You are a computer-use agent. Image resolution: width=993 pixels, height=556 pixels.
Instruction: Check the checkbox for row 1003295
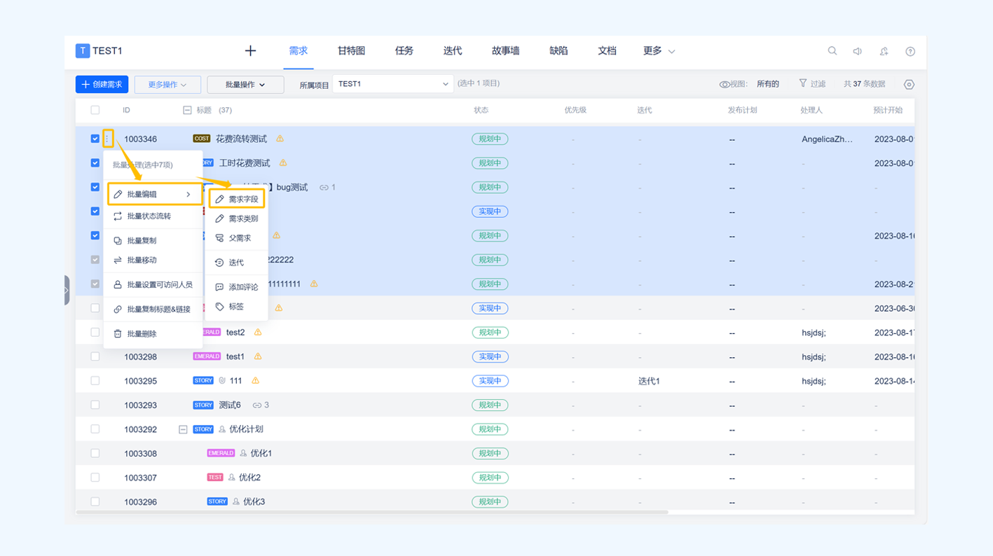coord(95,381)
